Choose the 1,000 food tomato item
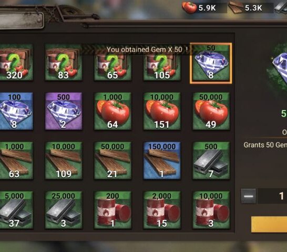 point(112,111)
